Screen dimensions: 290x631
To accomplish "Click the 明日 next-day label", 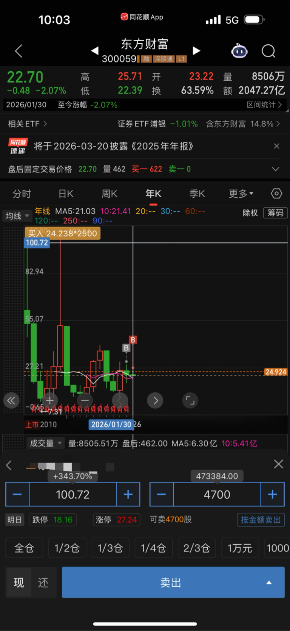I will click(x=14, y=520).
